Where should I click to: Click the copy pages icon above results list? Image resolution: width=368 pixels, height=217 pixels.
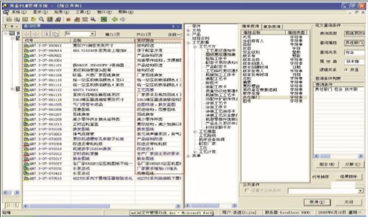click(55, 34)
